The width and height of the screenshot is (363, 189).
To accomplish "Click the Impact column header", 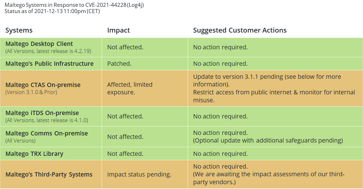I will pyautogui.click(x=119, y=30).
